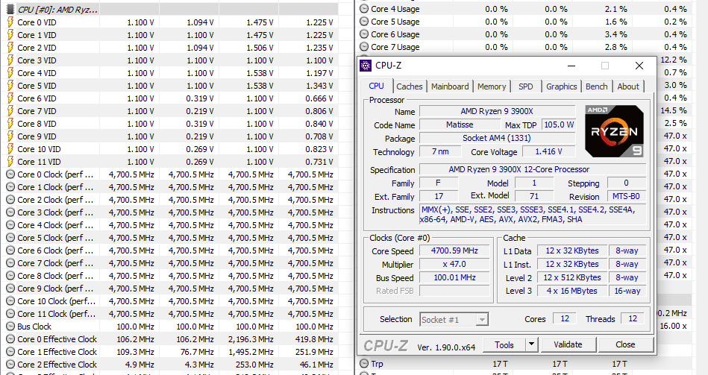Open the About tab
This screenshot has height=375, width=708.
[628, 86]
